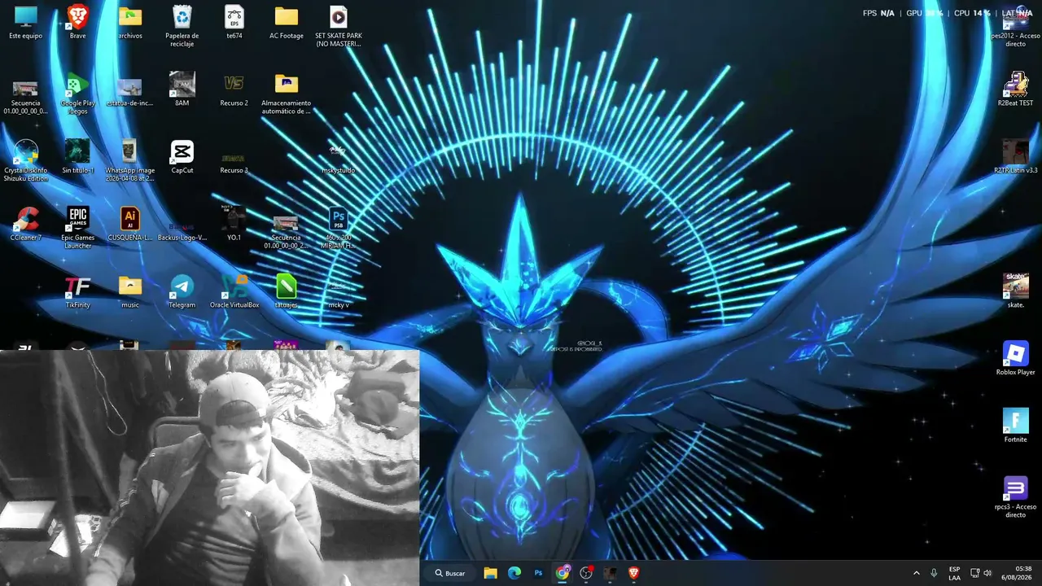This screenshot has height=586, width=1042.
Task: Open the music folder
Action: click(x=129, y=291)
